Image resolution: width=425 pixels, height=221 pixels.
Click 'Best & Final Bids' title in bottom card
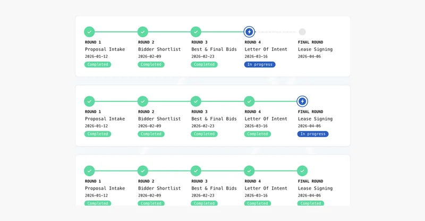coord(214,188)
